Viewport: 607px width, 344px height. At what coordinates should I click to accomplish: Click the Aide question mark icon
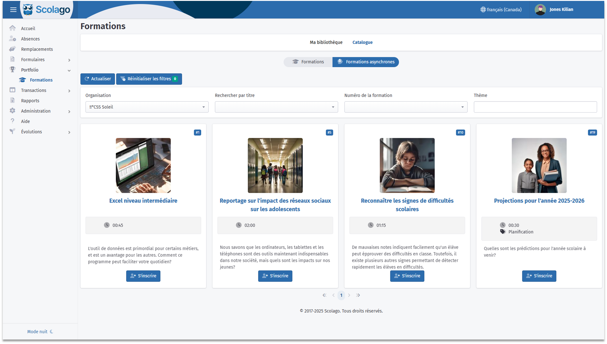point(12,121)
